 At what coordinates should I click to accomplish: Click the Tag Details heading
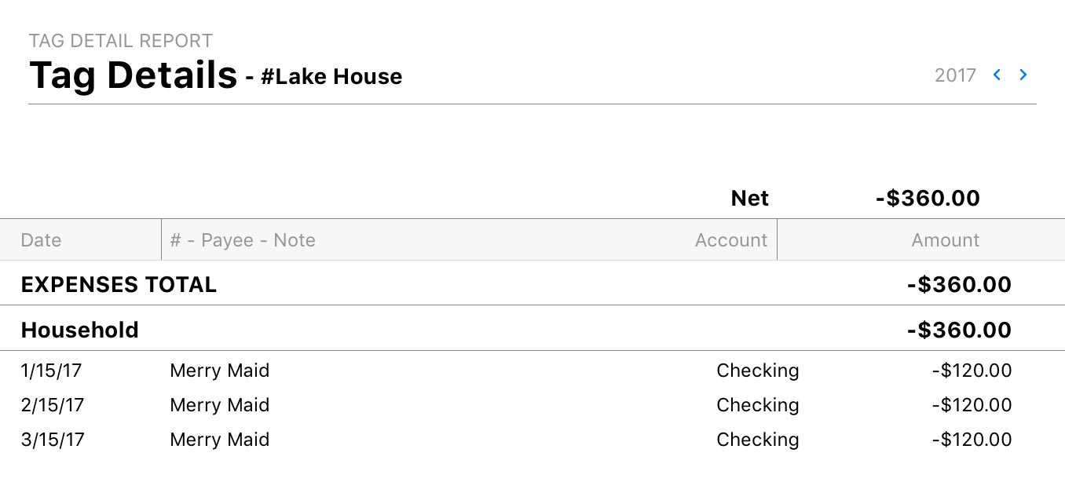pyautogui.click(x=133, y=75)
